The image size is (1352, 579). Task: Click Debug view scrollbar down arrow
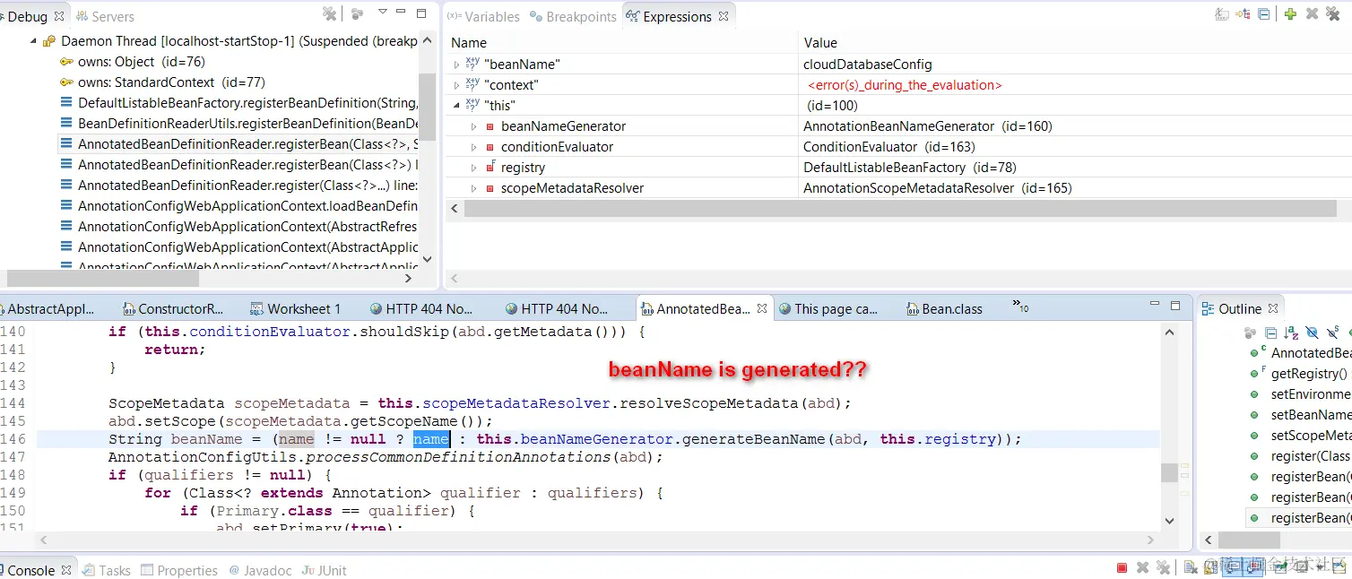click(427, 259)
